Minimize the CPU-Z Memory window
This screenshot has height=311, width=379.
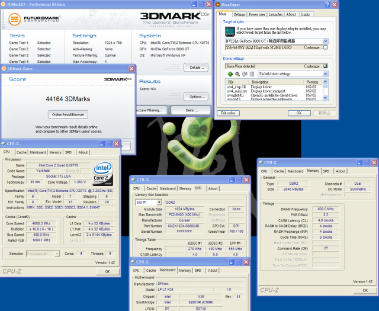(359, 162)
